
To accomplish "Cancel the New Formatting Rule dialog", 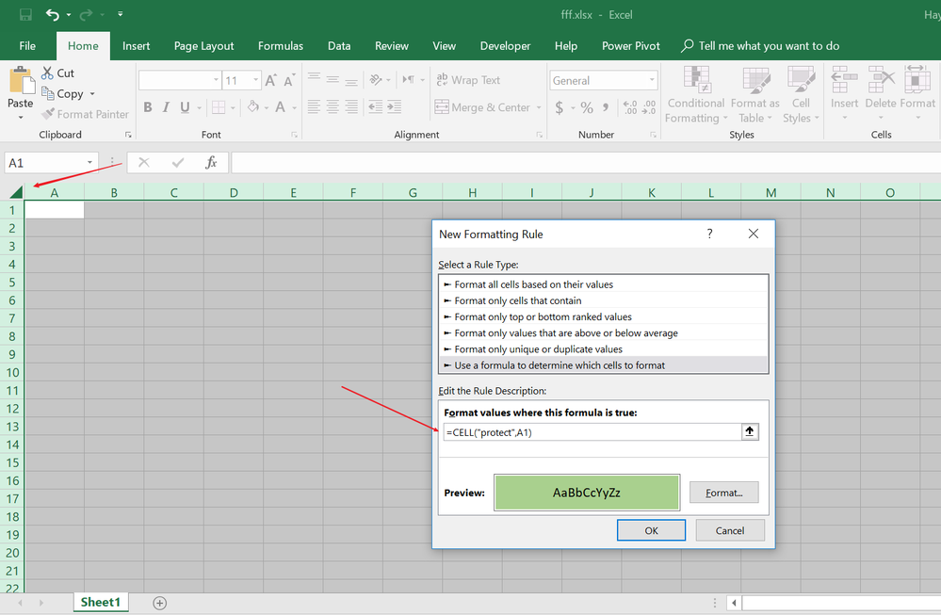I will coord(730,530).
